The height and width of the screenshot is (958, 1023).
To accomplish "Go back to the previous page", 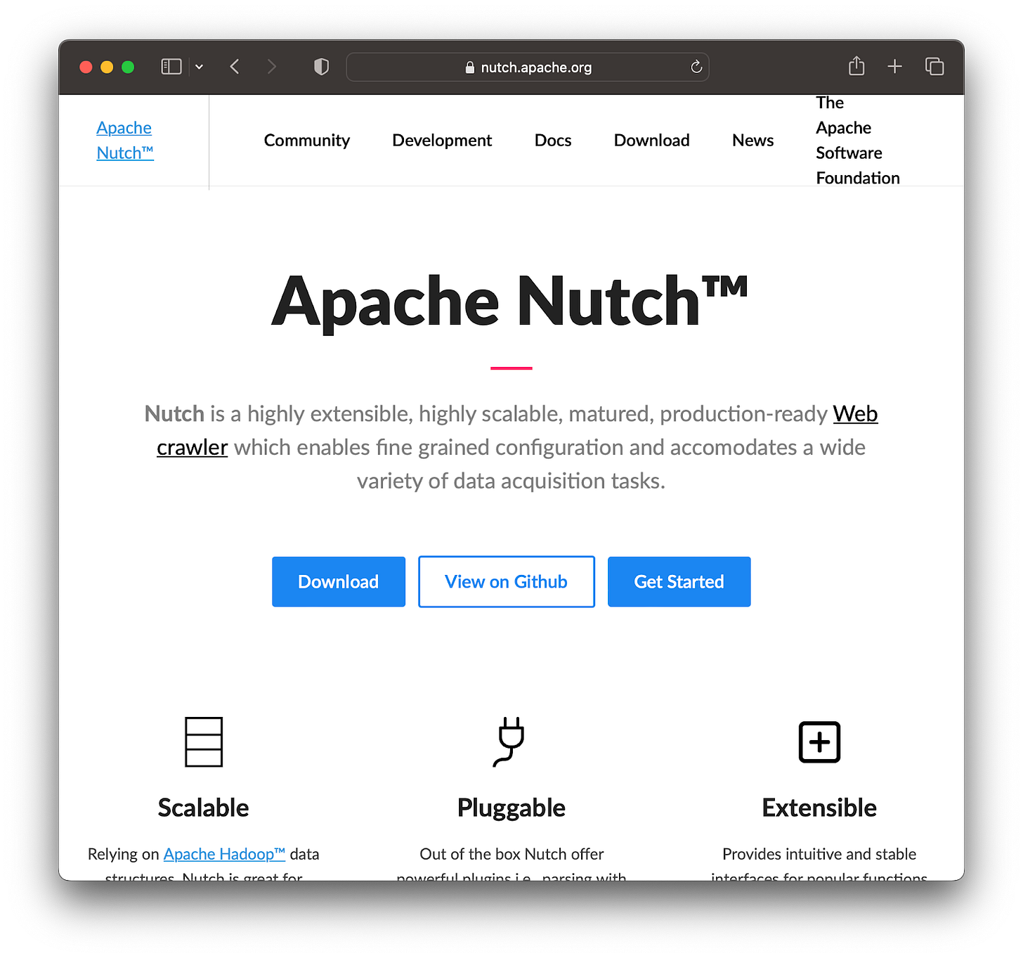I will pos(235,67).
